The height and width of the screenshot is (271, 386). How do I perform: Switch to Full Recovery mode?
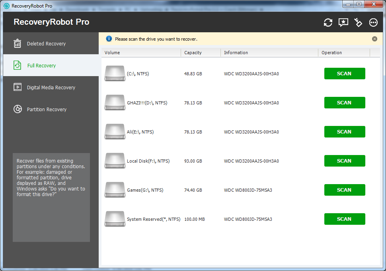pyautogui.click(x=51, y=65)
